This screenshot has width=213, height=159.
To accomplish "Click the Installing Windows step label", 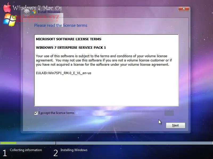I will click(74, 150).
